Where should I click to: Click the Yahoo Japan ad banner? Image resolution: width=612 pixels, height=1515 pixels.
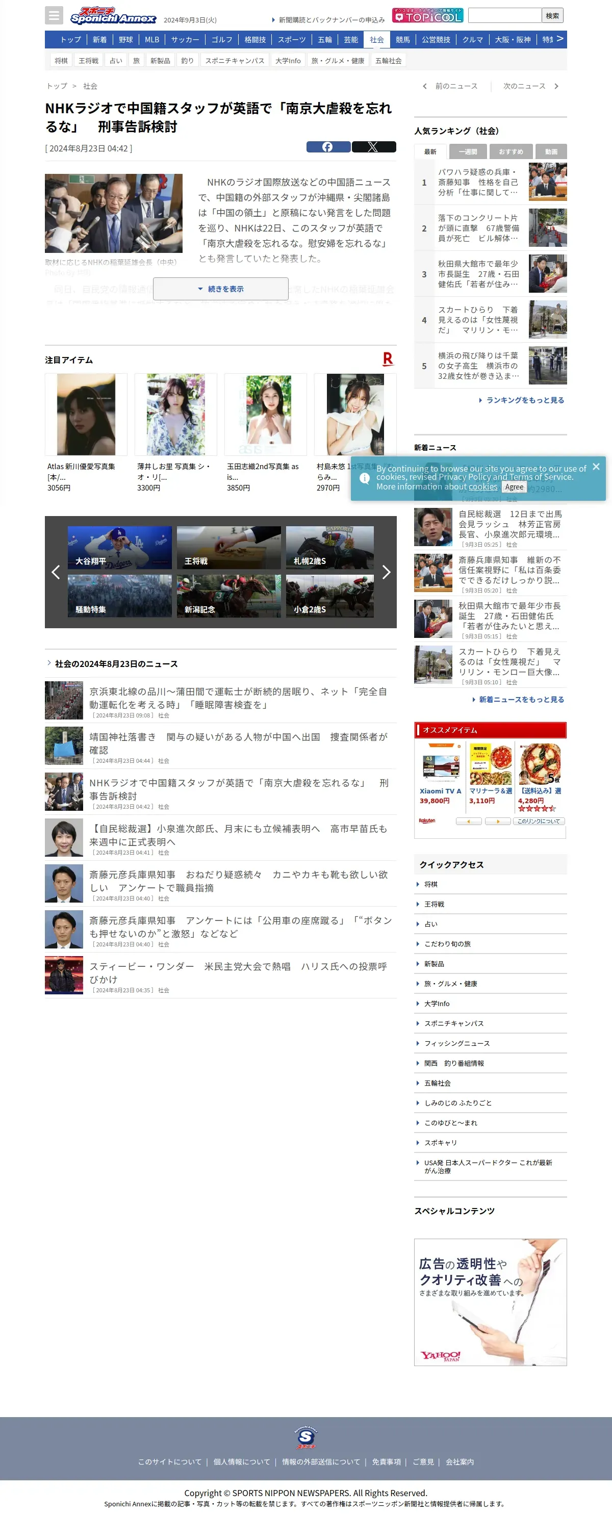pos(490,1302)
